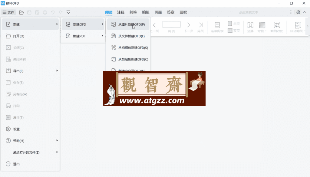310x177 pixels.
Task: Select 帮助(H) in the file menu
Action: tap(31, 141)
